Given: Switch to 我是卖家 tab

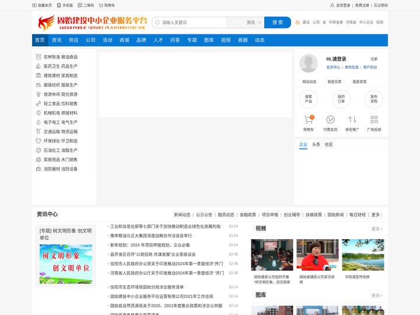Looking at the screenshot, I should coord(359,82).
